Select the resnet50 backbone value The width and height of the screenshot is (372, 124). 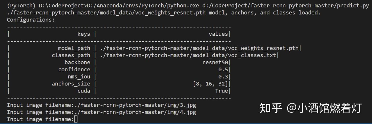point(215,62)
